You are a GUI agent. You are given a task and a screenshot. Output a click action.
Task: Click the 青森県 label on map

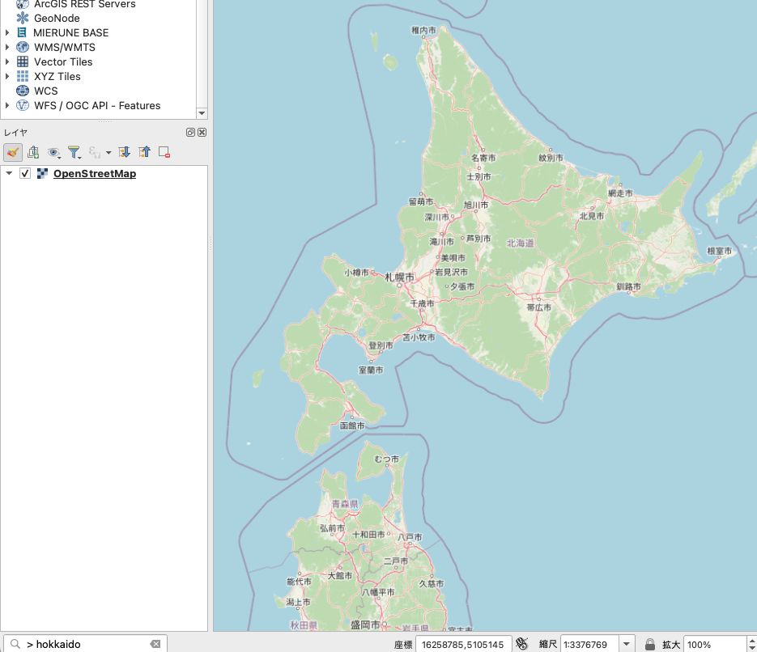[x=345, y=504]
